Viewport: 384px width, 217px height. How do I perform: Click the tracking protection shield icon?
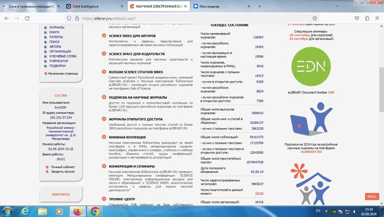[69, 18]
